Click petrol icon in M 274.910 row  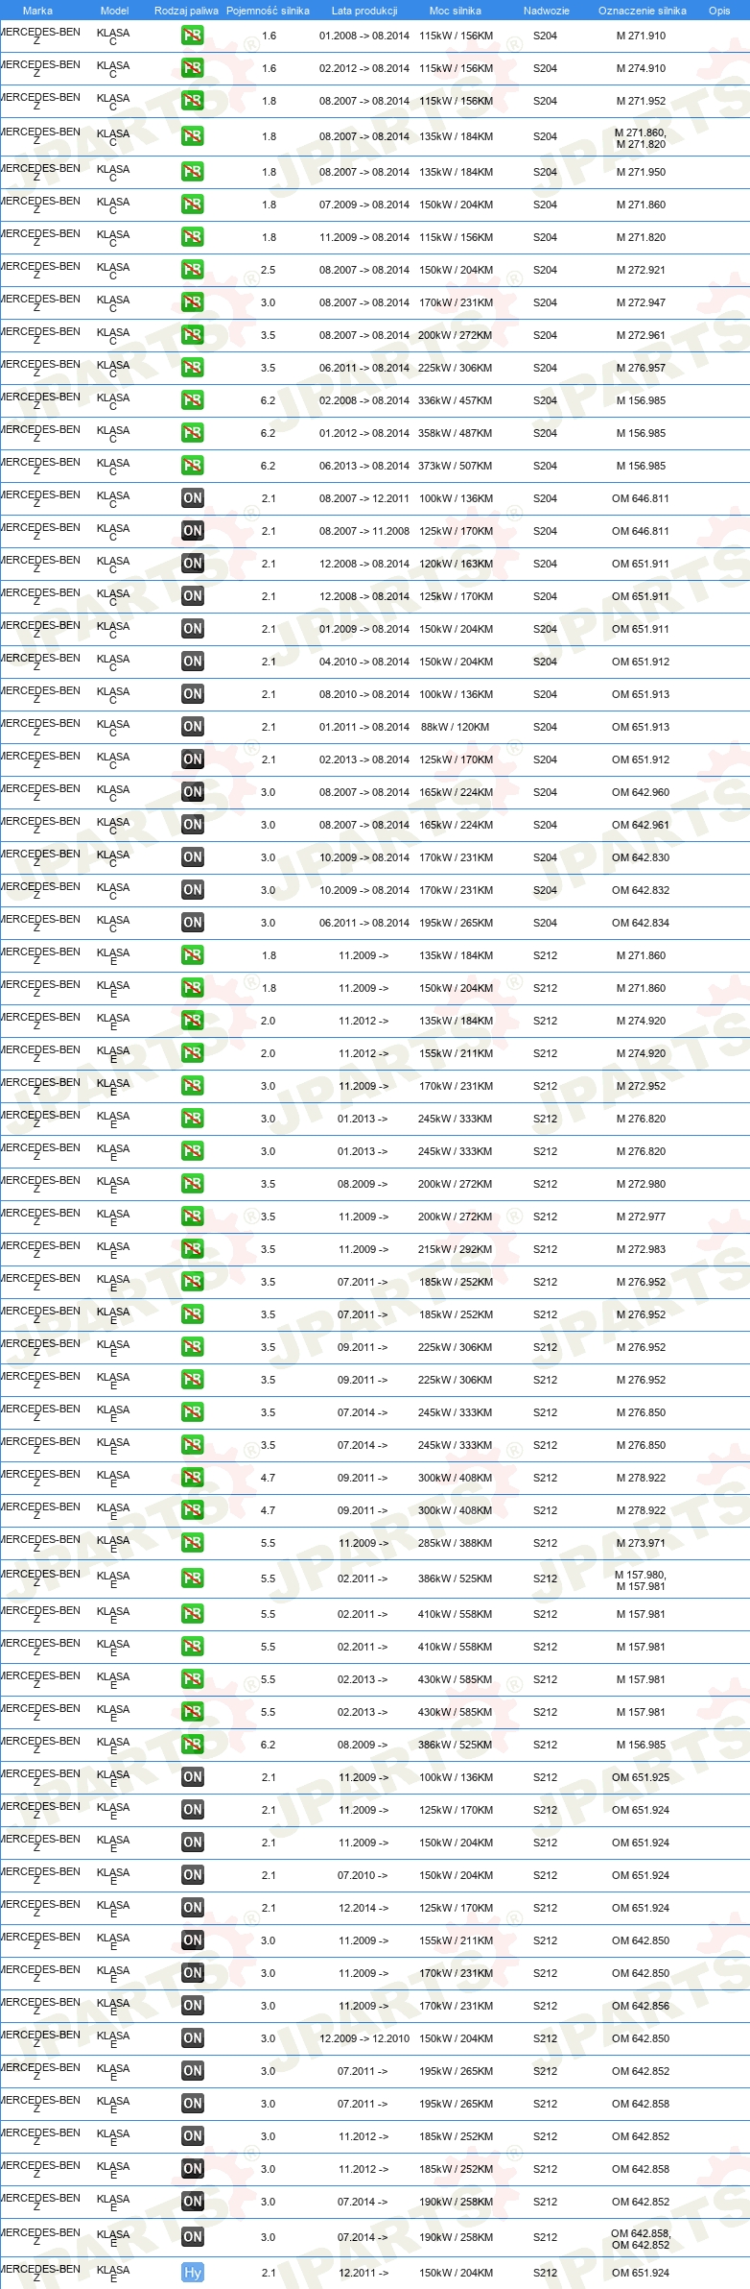tap(193, 68)
